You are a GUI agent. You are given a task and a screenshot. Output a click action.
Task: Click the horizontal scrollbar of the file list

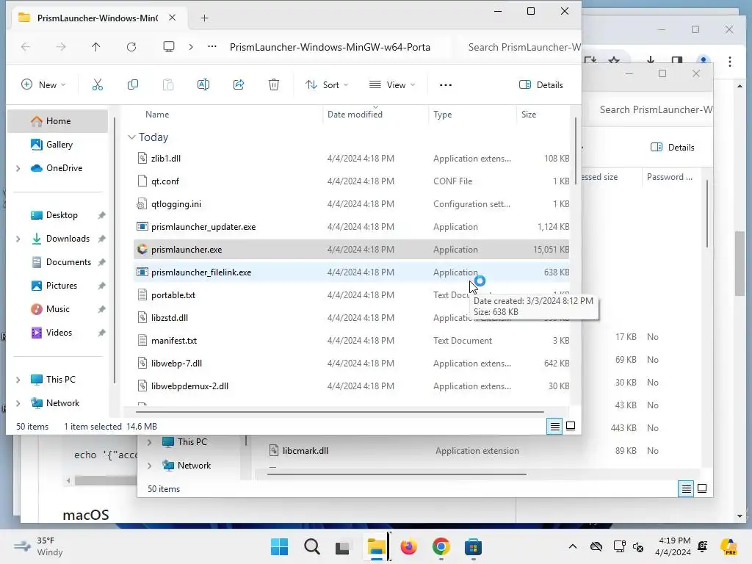(x=339, y=411)
